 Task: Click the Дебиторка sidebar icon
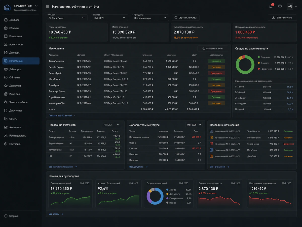(x=6, y=69)
